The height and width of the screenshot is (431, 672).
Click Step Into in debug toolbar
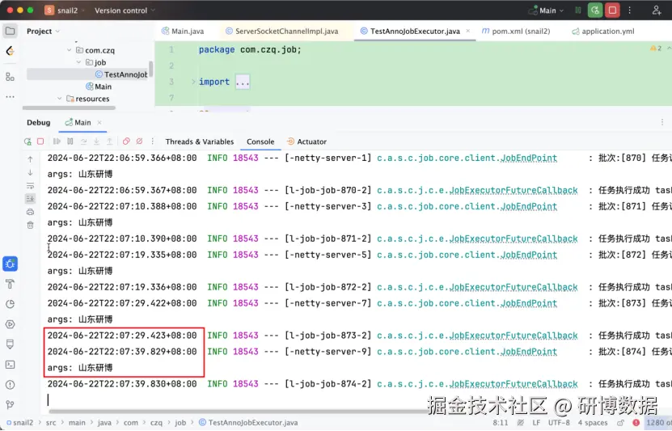tap(96, 142)
